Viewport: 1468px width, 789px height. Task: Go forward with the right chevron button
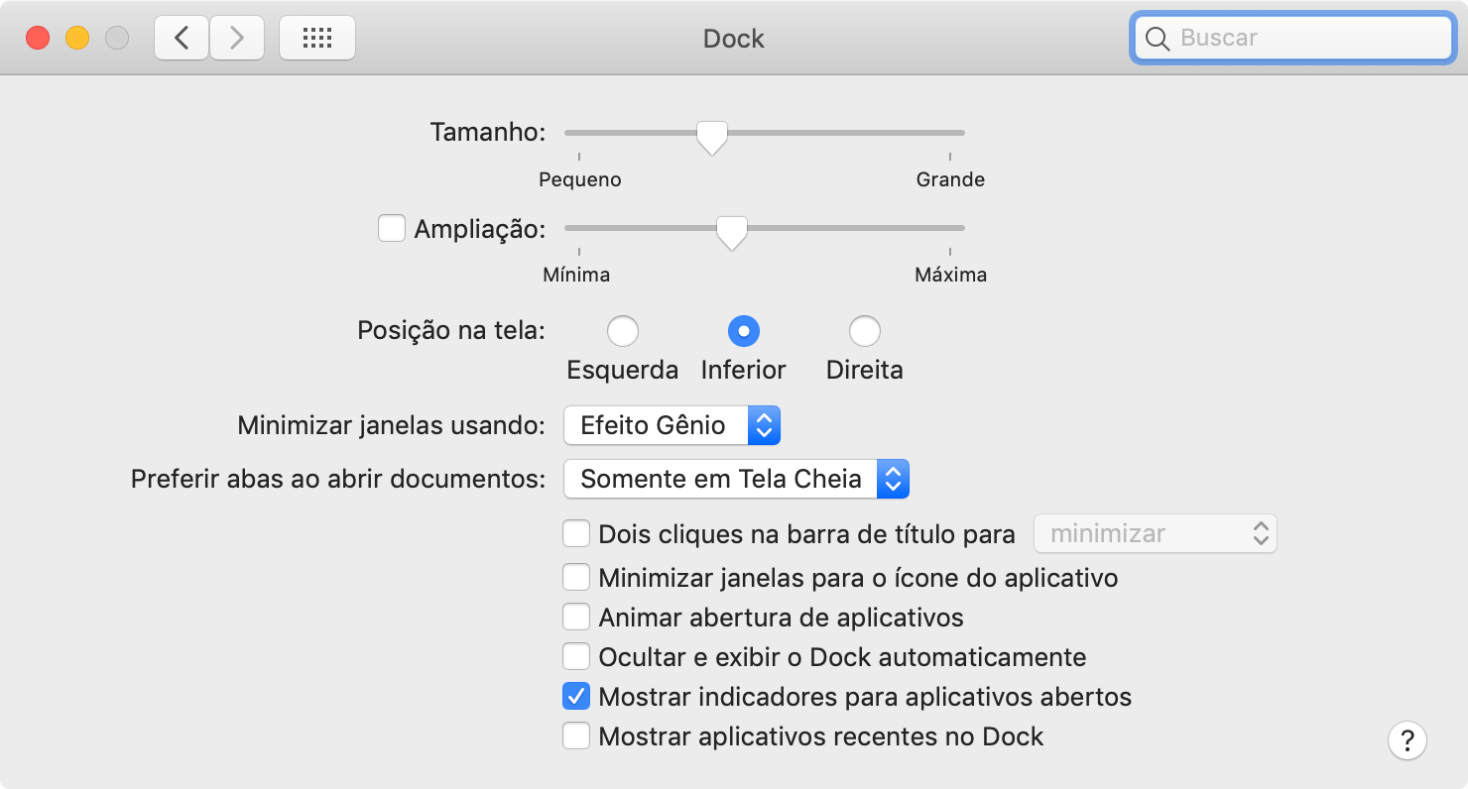tap(237, 39)
